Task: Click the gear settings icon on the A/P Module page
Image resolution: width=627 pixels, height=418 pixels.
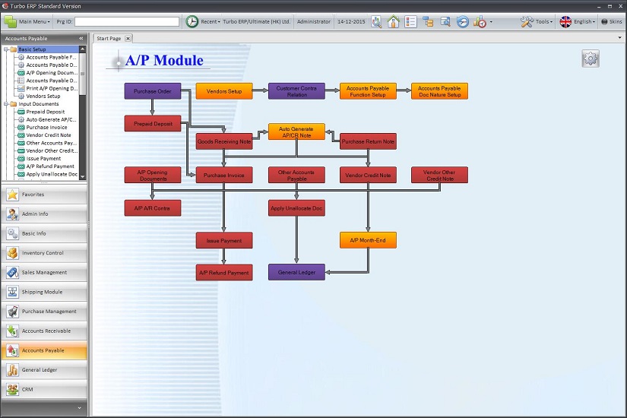Action: coord(590,59)
